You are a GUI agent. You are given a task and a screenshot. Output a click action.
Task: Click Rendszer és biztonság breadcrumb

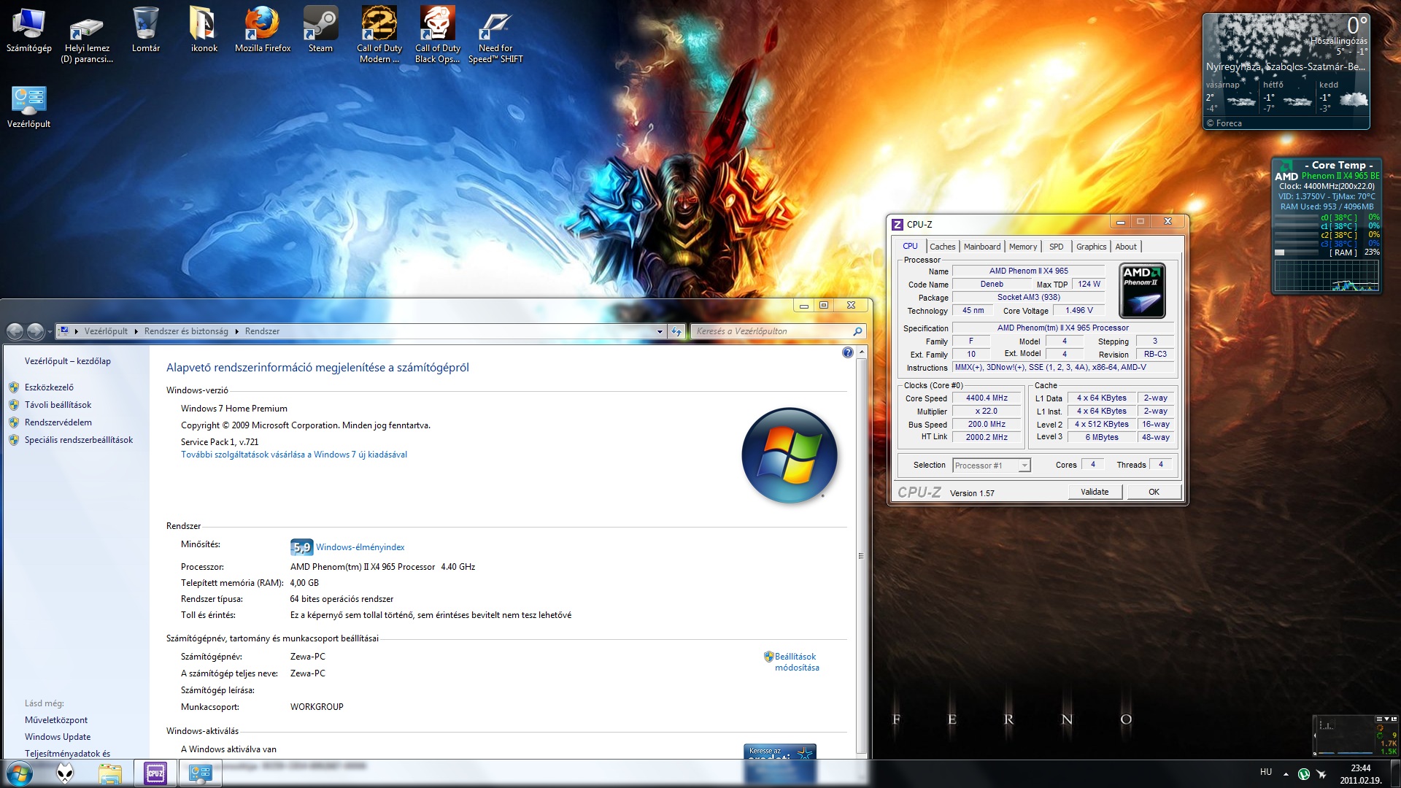(186, 331)
